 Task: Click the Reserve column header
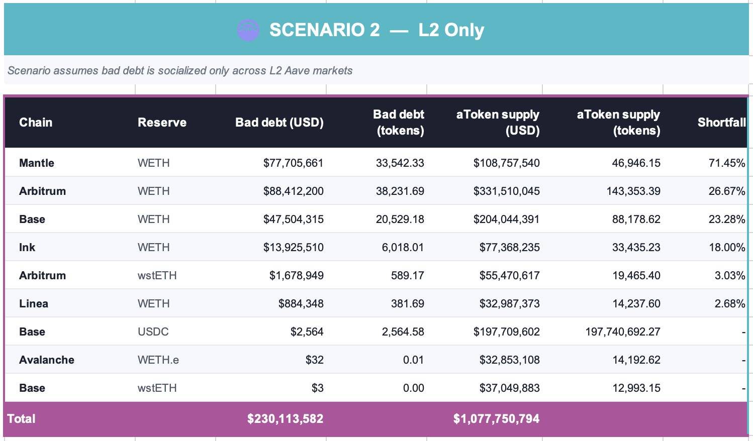tap(162, 123)
